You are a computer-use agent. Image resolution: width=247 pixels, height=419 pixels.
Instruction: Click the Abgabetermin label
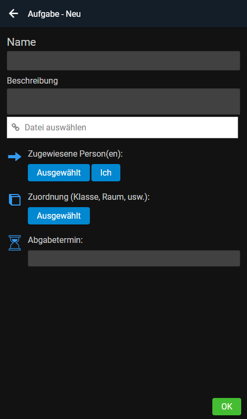coord(55,240)
